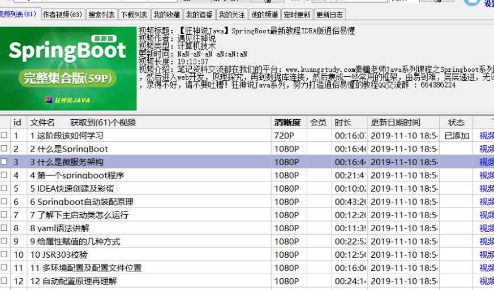Select the 他的频道 tab

pyautogui.click(x=265, y=15)
